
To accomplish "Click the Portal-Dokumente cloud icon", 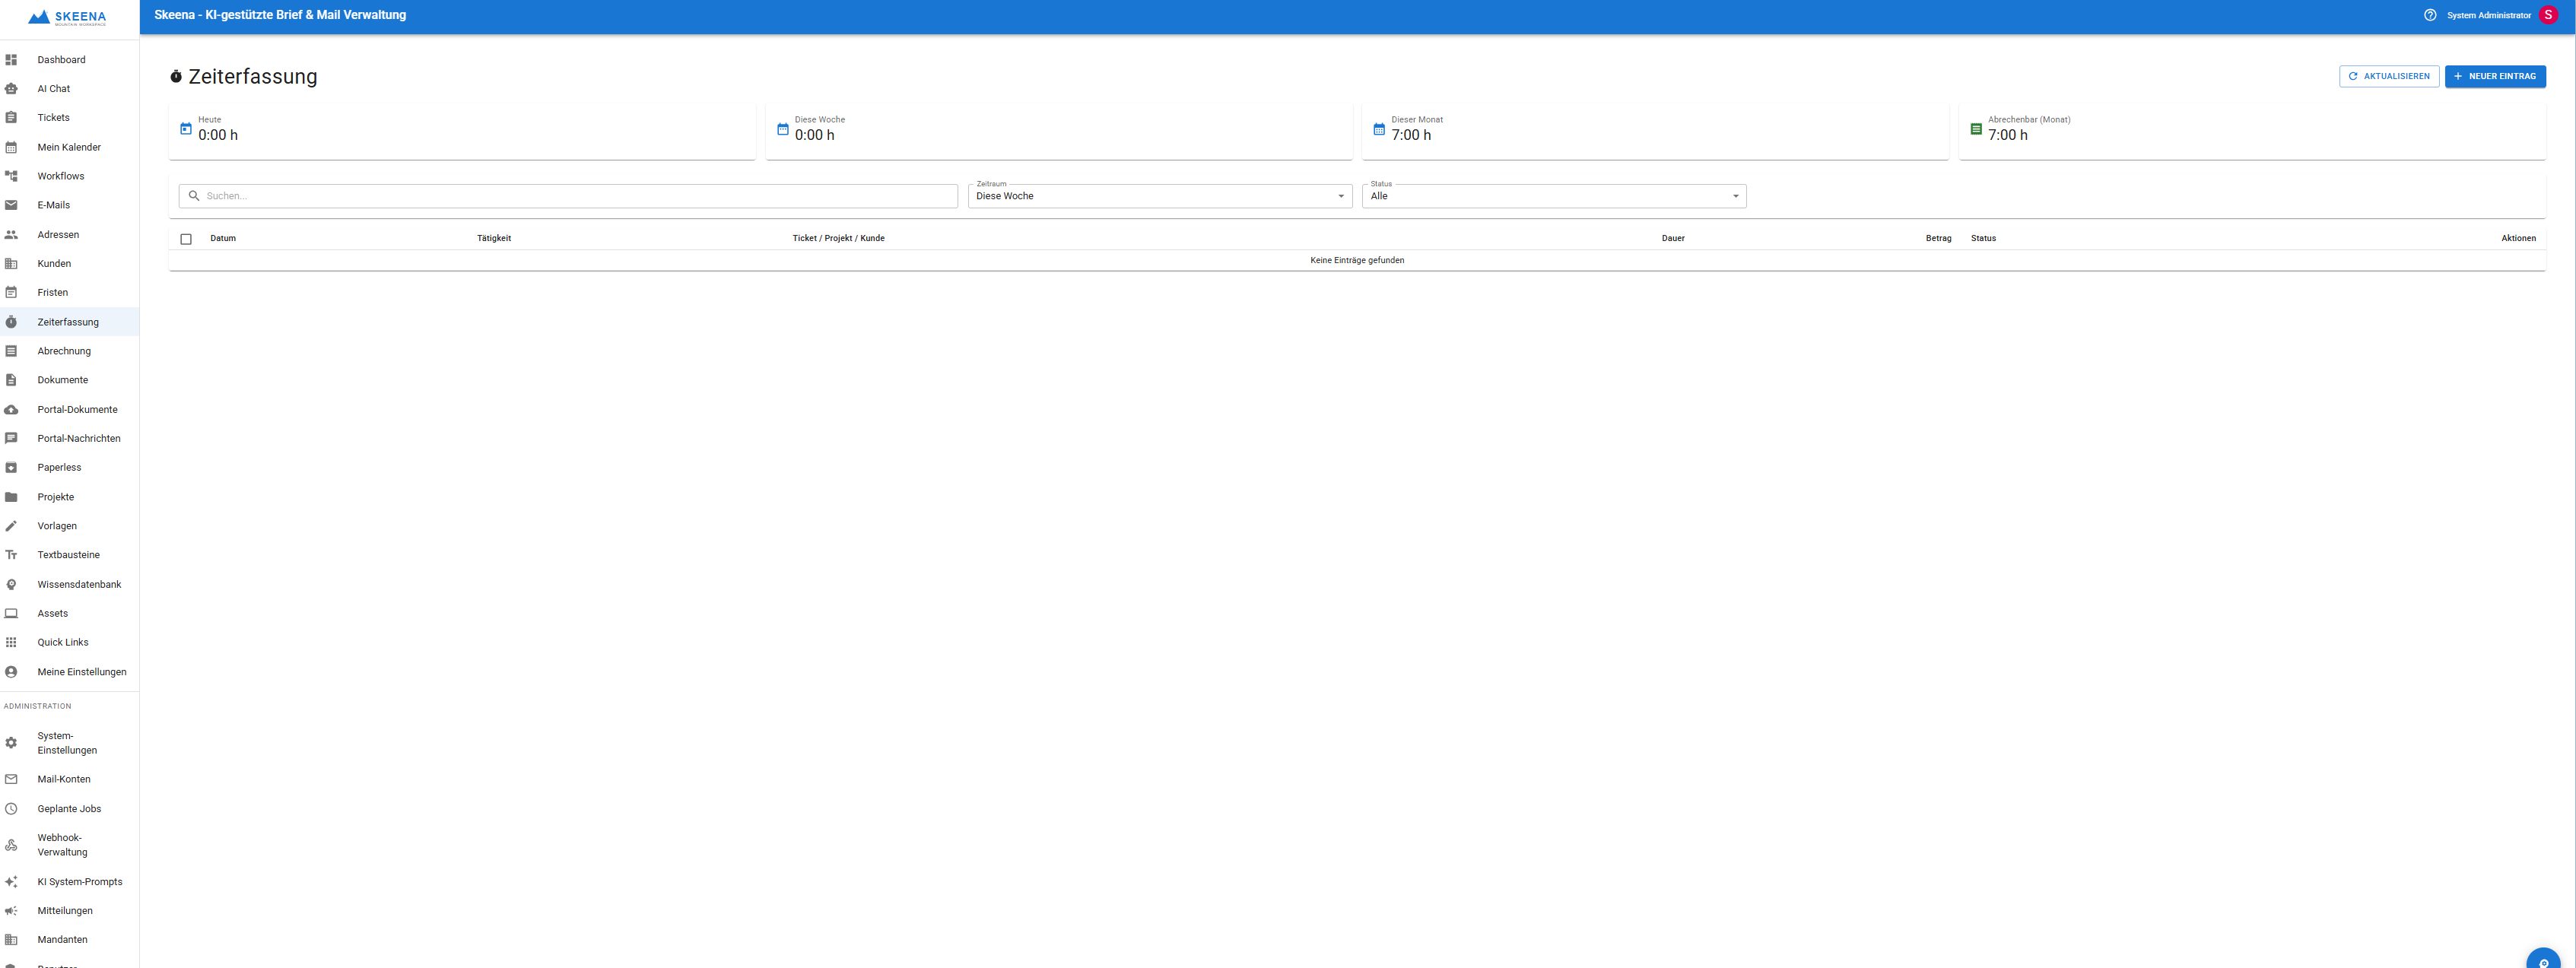I will pos(11,410).
